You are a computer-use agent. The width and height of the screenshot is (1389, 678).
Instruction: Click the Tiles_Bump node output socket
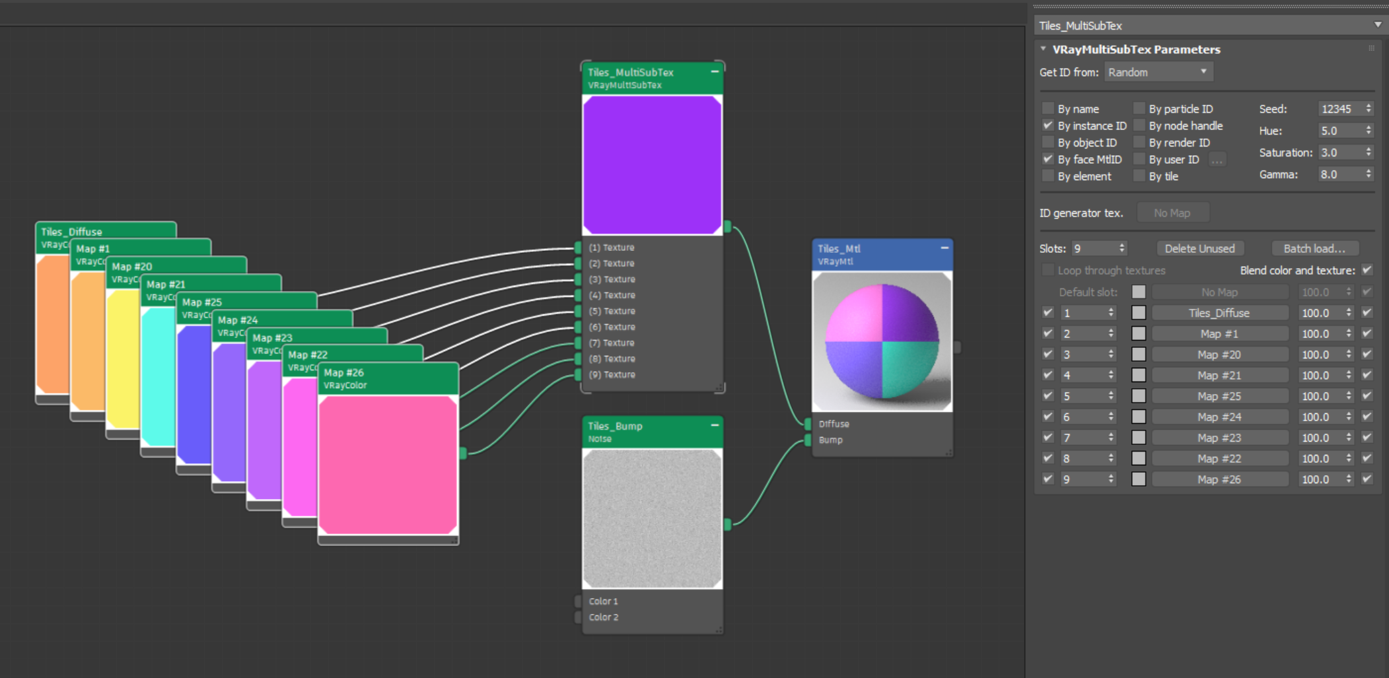click(x=727, y=524)
